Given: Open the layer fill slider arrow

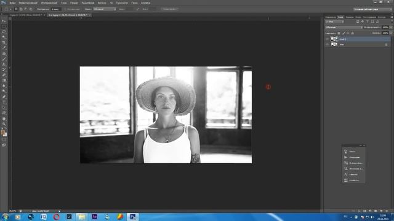Looking at the screenshot, I should point(391,33).
